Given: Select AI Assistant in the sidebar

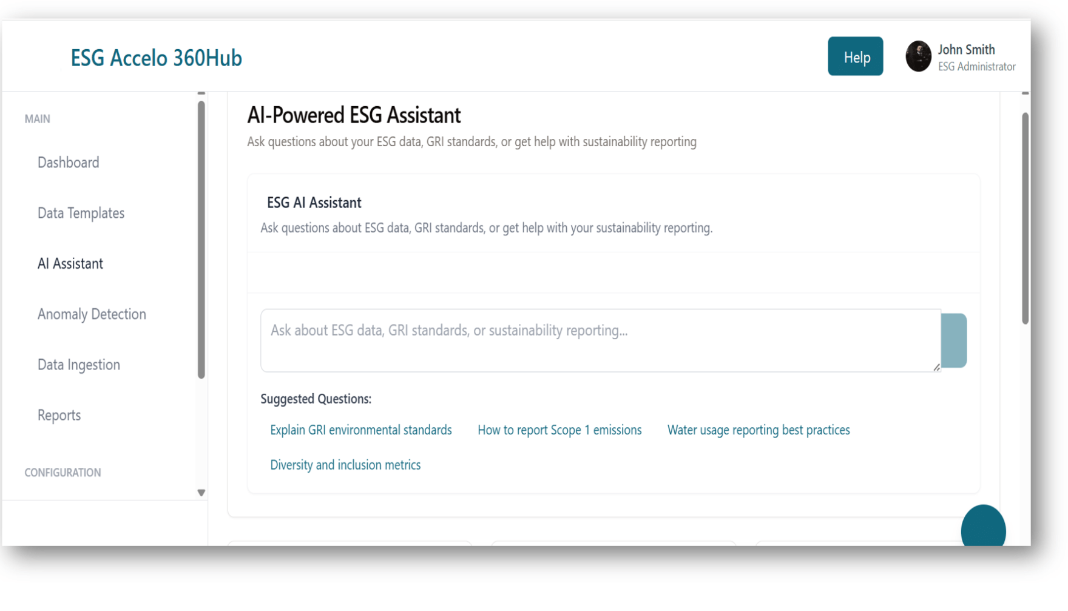Looking at the screenshot, I should tap(70, 264).
